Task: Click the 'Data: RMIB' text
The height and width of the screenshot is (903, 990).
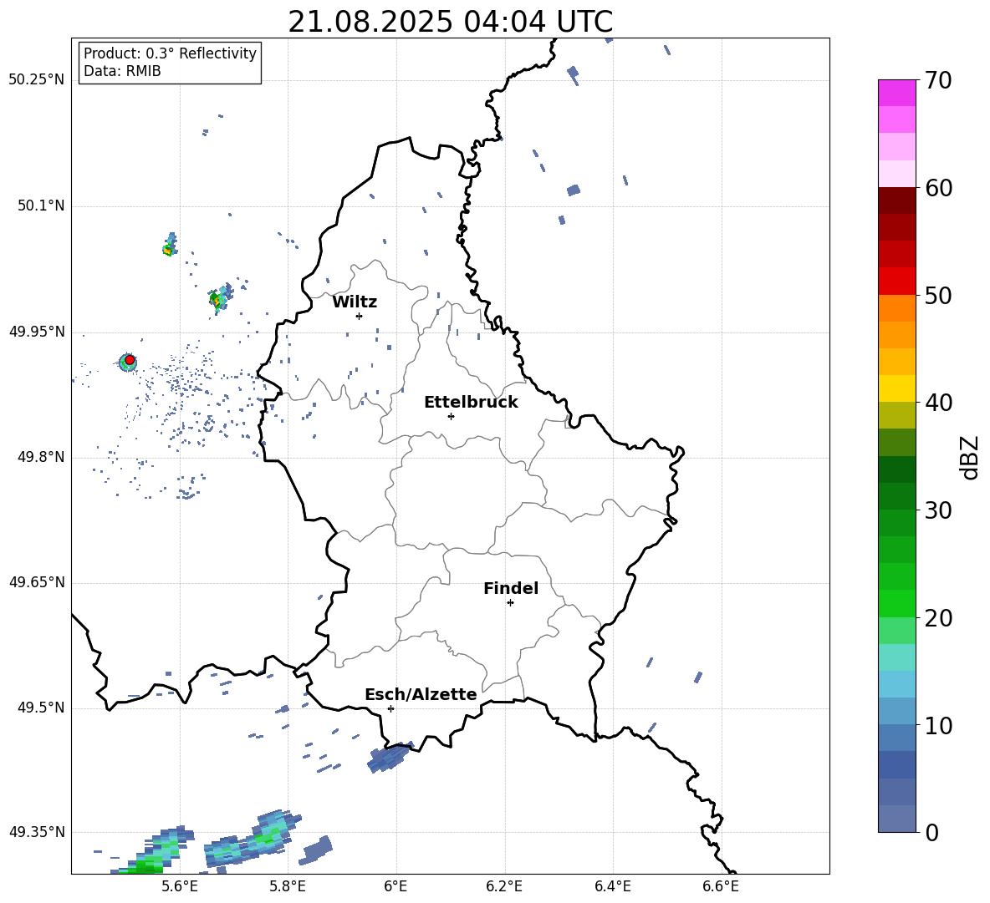Action: (122, 71)
